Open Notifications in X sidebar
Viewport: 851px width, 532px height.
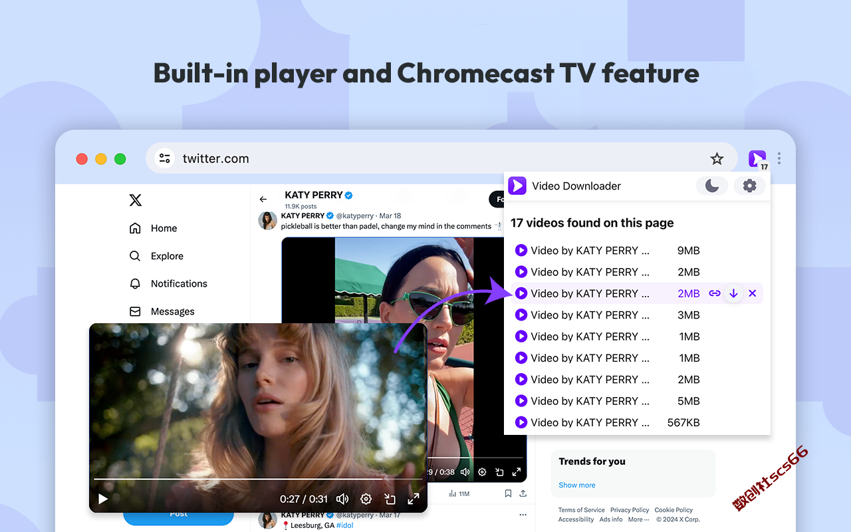click(168, 283)
